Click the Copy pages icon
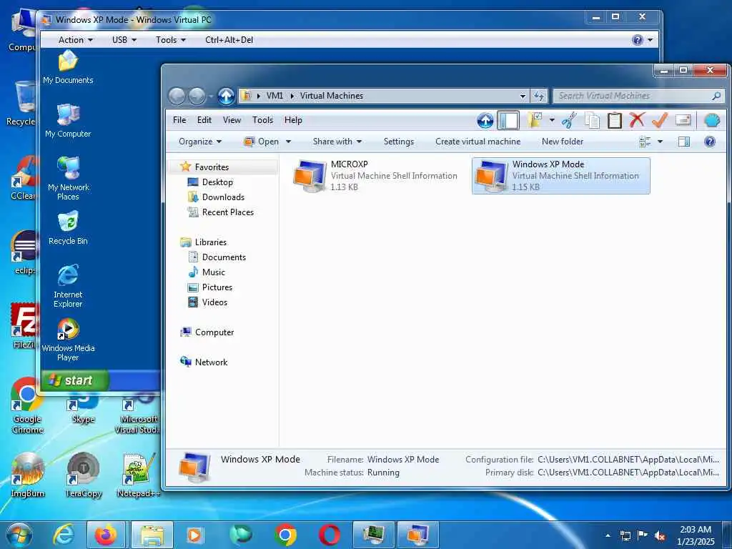This screenshot has height=549, width=732. (592, 120)
